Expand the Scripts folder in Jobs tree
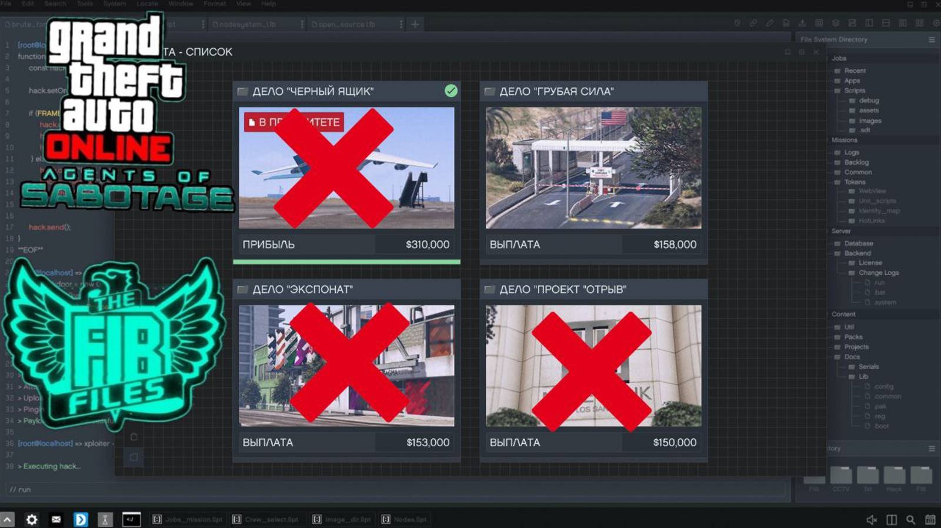941x528 pixels. [837, 91]
